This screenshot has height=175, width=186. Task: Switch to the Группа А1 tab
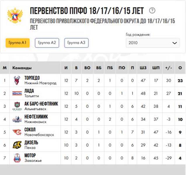(x=18, y=43)
